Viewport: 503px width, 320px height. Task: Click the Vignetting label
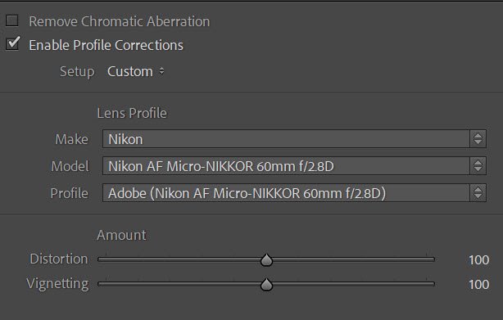tap(57, 284)
